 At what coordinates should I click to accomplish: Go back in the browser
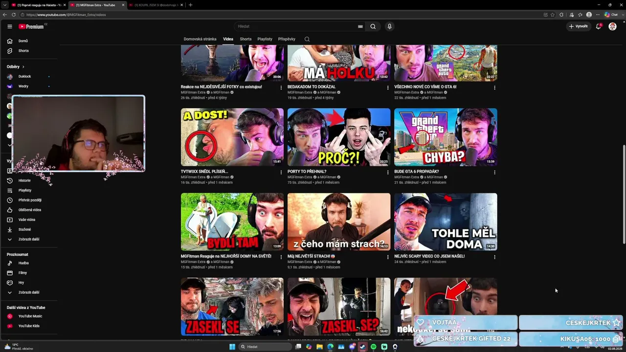tap(5, 15)
